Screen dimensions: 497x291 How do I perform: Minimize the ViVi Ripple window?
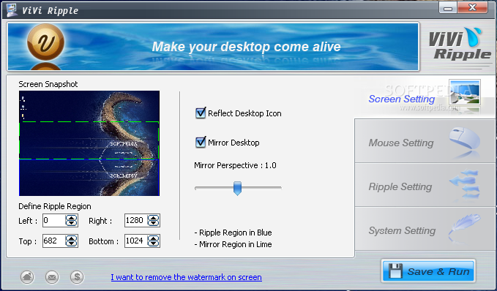coord(447,8)
